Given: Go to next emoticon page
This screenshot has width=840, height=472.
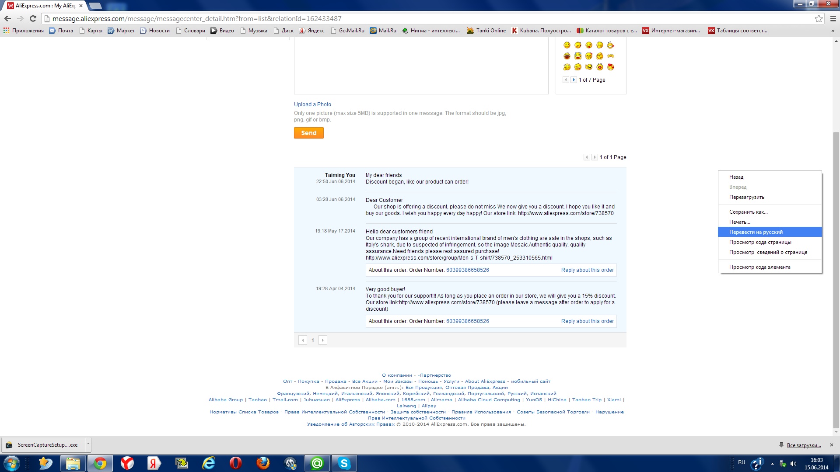Looking at the screenshot, I should 574,80.
